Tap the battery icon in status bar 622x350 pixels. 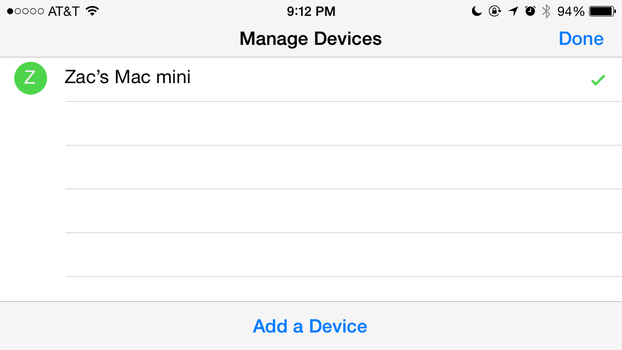(x=602, y=11)
